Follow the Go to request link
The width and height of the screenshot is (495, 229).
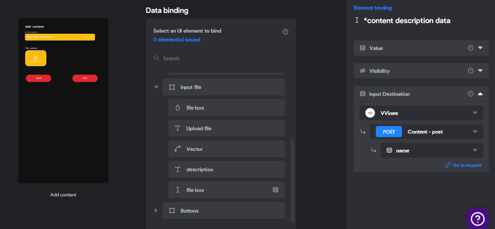tap(467, 165)
